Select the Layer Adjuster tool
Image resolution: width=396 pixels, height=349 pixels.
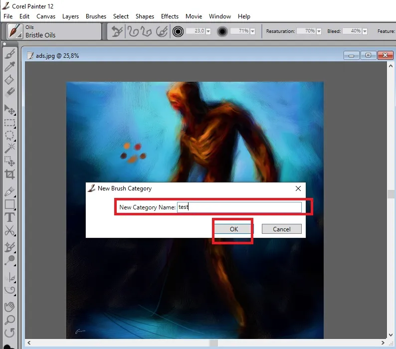(10, 110)
